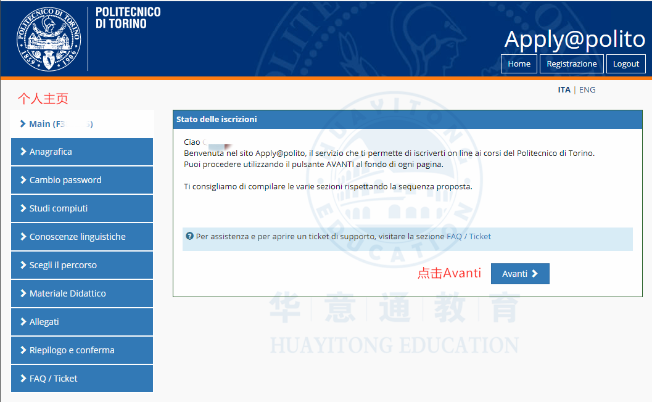Screen dimensions: 652x402
Task: Go to Registrazione in header
Action: click(x=571, y=64)
